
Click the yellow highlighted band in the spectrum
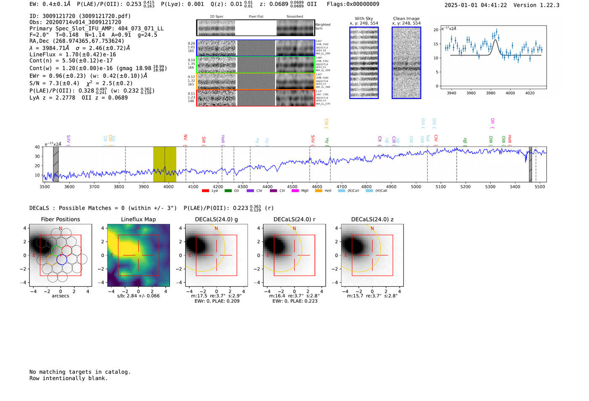164,164
